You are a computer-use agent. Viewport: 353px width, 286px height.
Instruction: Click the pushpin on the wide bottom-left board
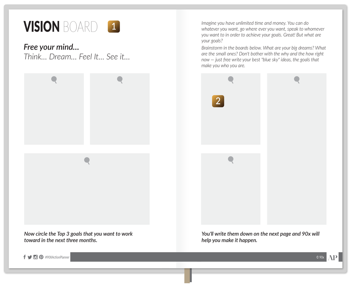(87, 160)
